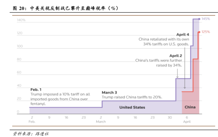
Task: Click the 60 y-axis label
Action: pyautogui.click(x=19, y=73)
